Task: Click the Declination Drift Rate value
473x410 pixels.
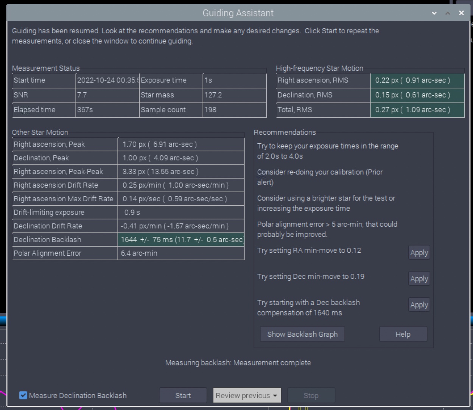Action: point(181,226)
